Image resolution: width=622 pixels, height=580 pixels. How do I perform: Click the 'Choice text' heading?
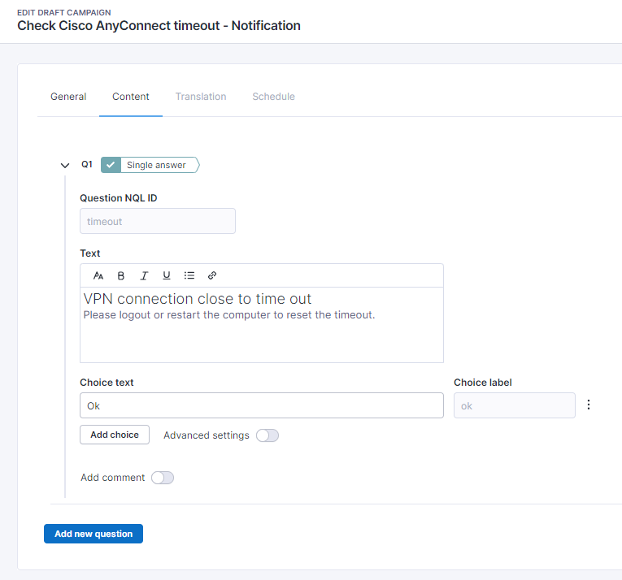point(107,383)
